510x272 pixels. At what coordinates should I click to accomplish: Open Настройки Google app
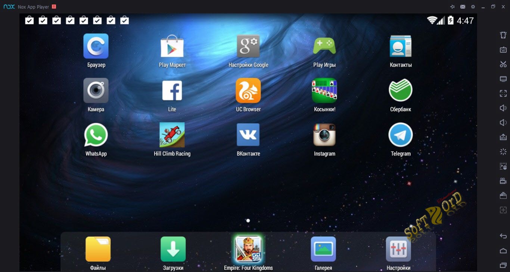(248, 46)
